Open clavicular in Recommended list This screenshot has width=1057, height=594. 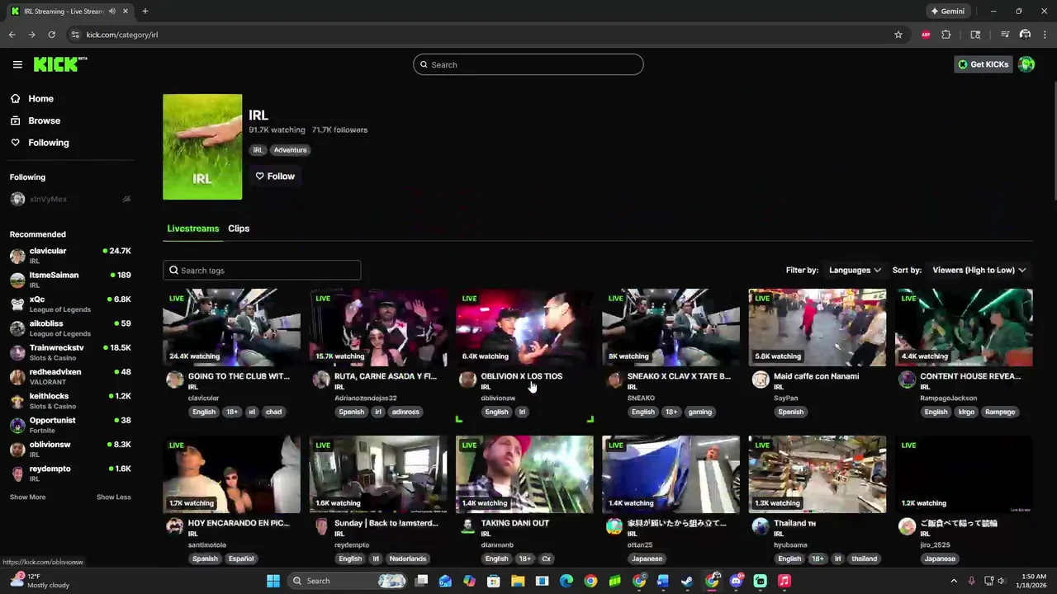point(70,255)
